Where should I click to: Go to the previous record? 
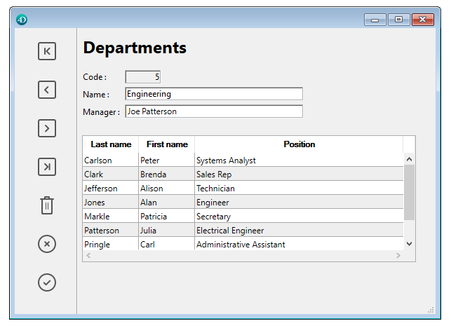coord(46,90)
